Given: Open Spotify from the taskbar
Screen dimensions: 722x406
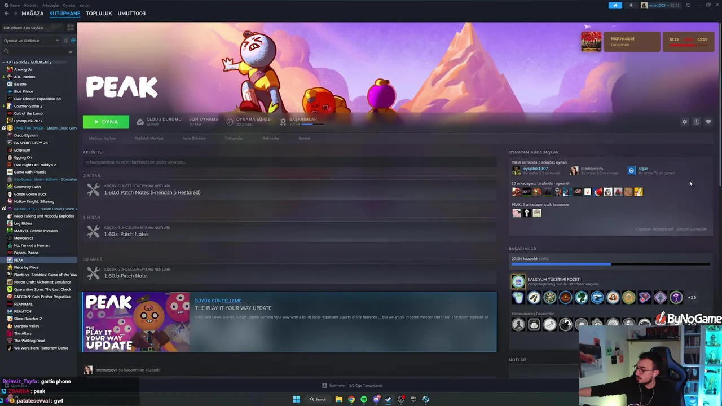Looking at the screenshot, I should click(364, 399).
